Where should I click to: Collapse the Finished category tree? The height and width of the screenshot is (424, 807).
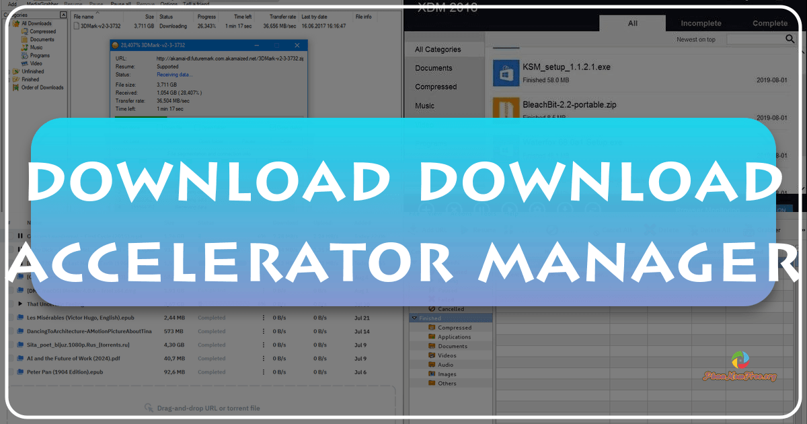[x=414, y=318]
